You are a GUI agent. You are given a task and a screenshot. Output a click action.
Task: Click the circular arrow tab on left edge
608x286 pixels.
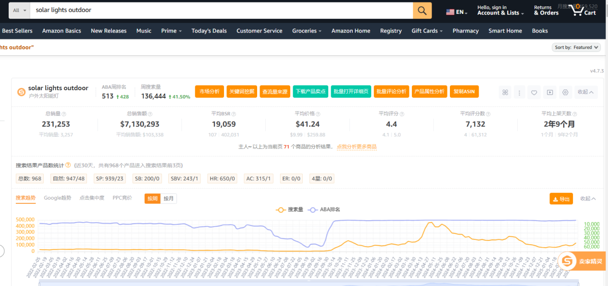point(1,250)
